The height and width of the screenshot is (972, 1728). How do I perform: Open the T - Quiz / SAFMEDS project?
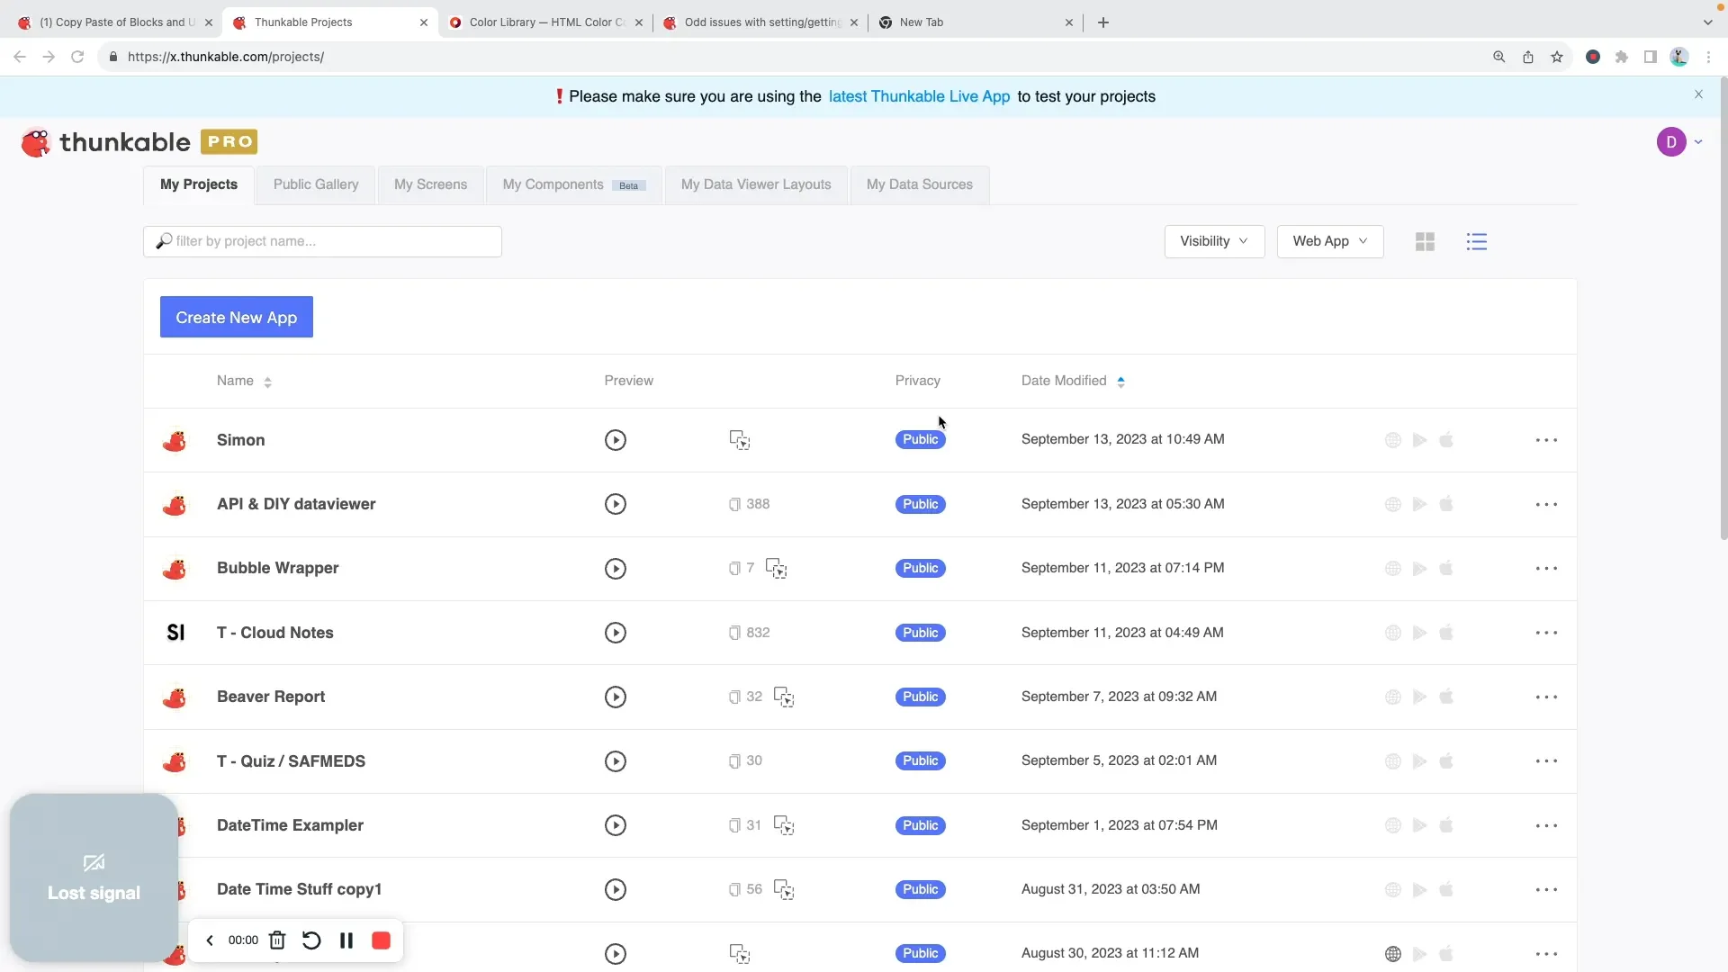(x=291, y=761)
